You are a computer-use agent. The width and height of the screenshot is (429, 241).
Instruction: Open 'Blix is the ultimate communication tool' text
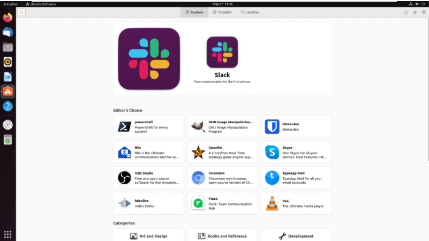[157, 155]
